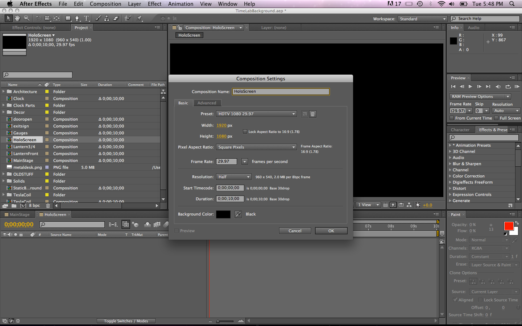Click the Preview play button

[471, 87]
